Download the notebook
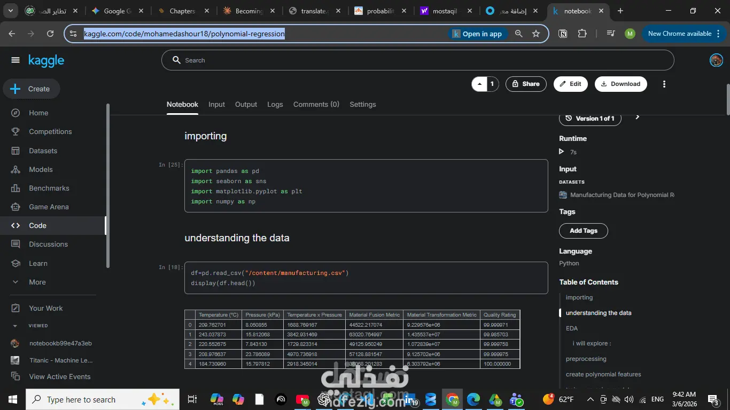The width and height of the screenshot is (730, 410). tap(621, 84)
